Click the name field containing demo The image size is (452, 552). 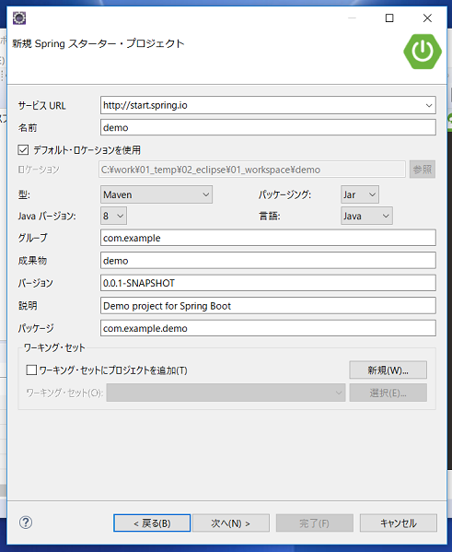tap(268, 127)
